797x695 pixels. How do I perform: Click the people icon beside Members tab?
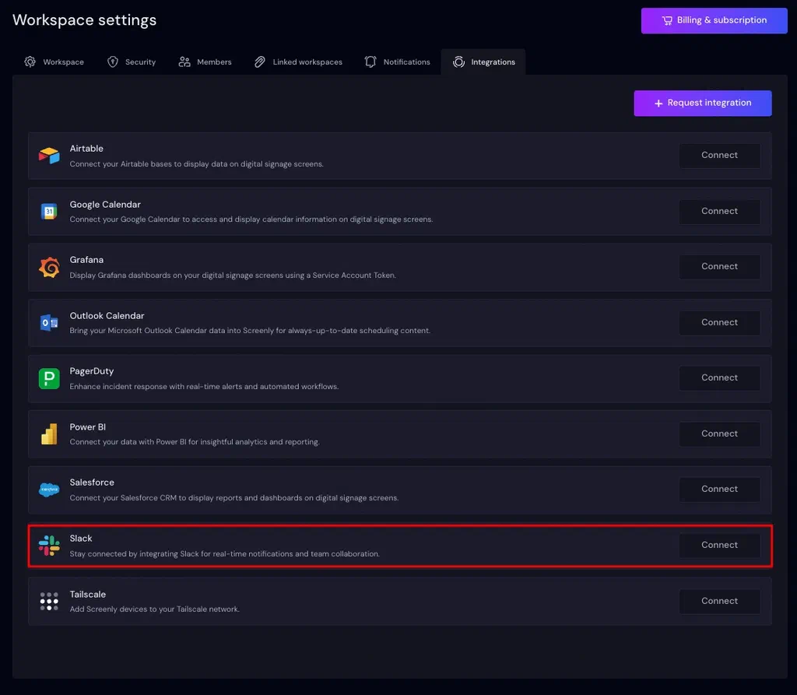[184, 62]
